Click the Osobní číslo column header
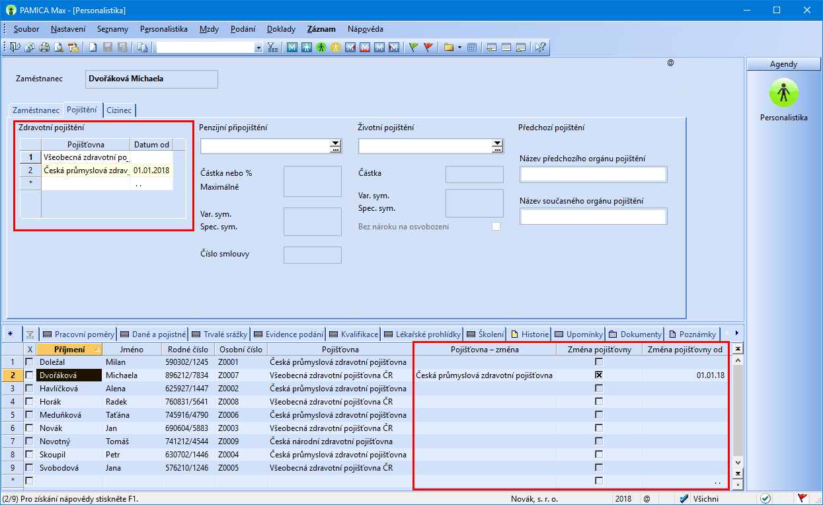 click(240, 349)
